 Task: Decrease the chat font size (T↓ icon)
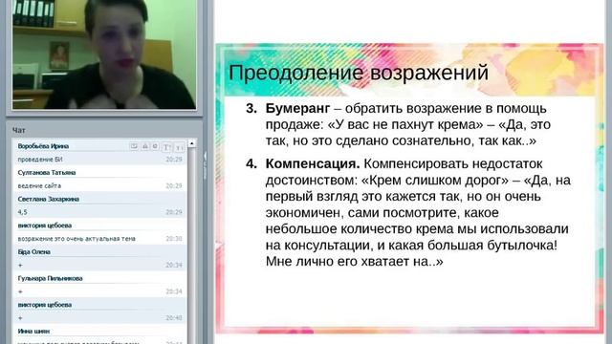pyautogui.click(x=179, y=147)
